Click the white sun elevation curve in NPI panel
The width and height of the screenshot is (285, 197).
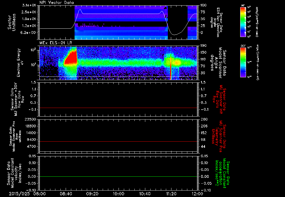(118, 14)
